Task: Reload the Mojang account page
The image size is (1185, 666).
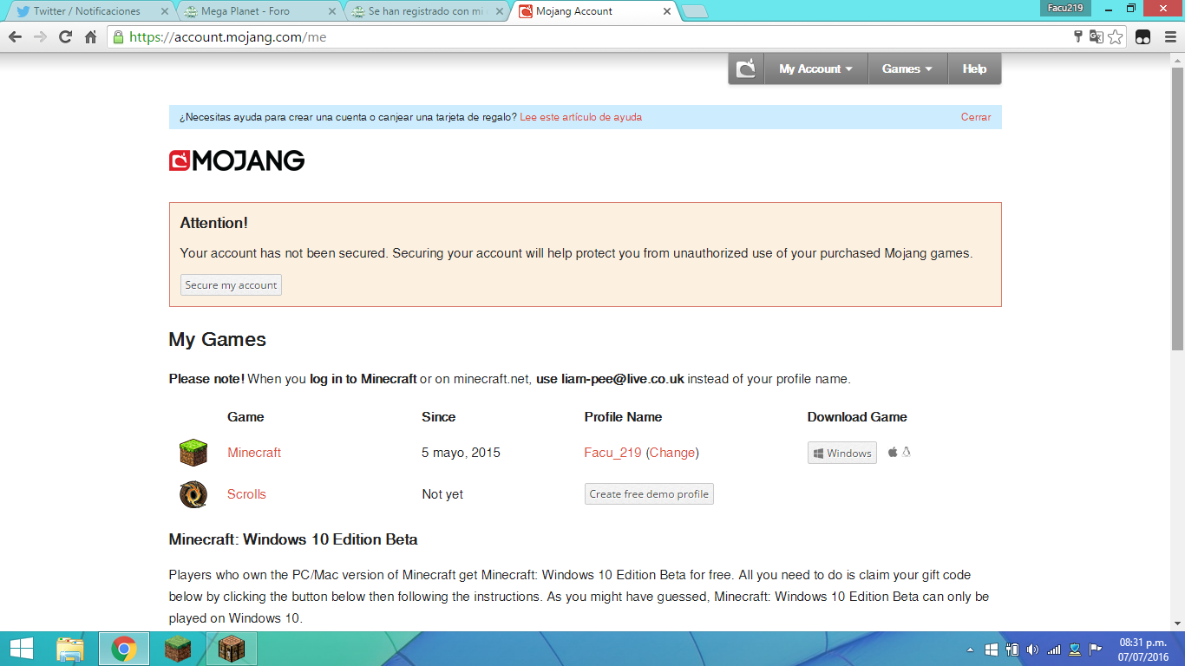Action: tap(65, 37)
